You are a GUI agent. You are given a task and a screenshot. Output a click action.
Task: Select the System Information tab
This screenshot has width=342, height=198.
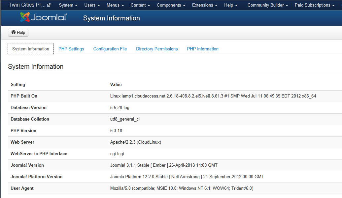31,49
